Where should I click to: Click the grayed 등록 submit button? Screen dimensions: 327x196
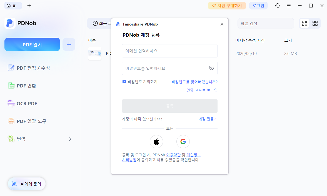[x=169, y=106]
